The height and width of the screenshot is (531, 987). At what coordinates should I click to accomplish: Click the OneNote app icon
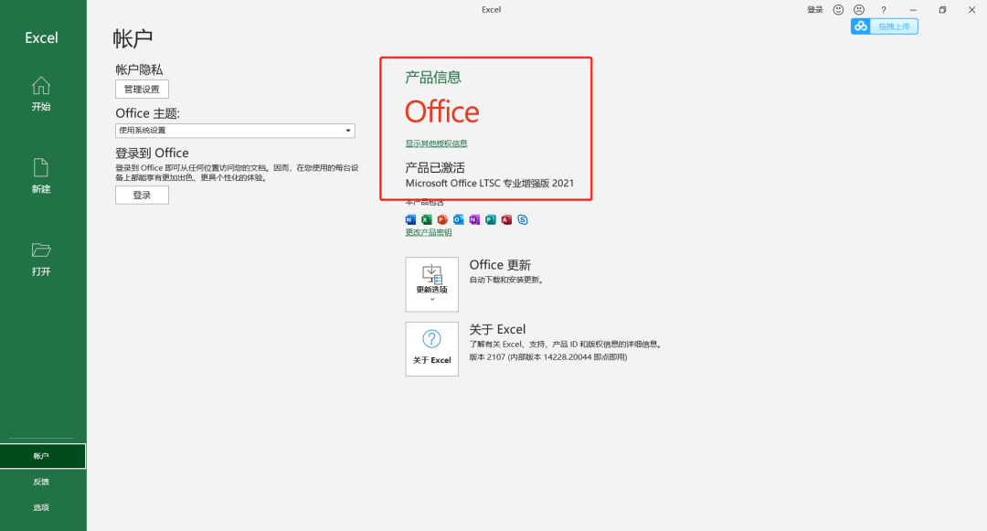(474, 219)
